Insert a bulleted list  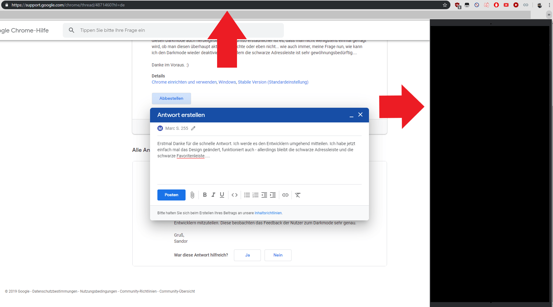coord(247,195)
